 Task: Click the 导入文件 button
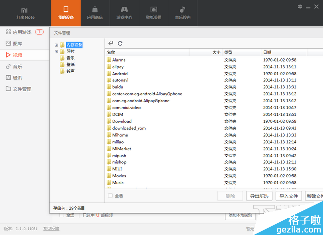pyautogui.click(x=289, y=196)
